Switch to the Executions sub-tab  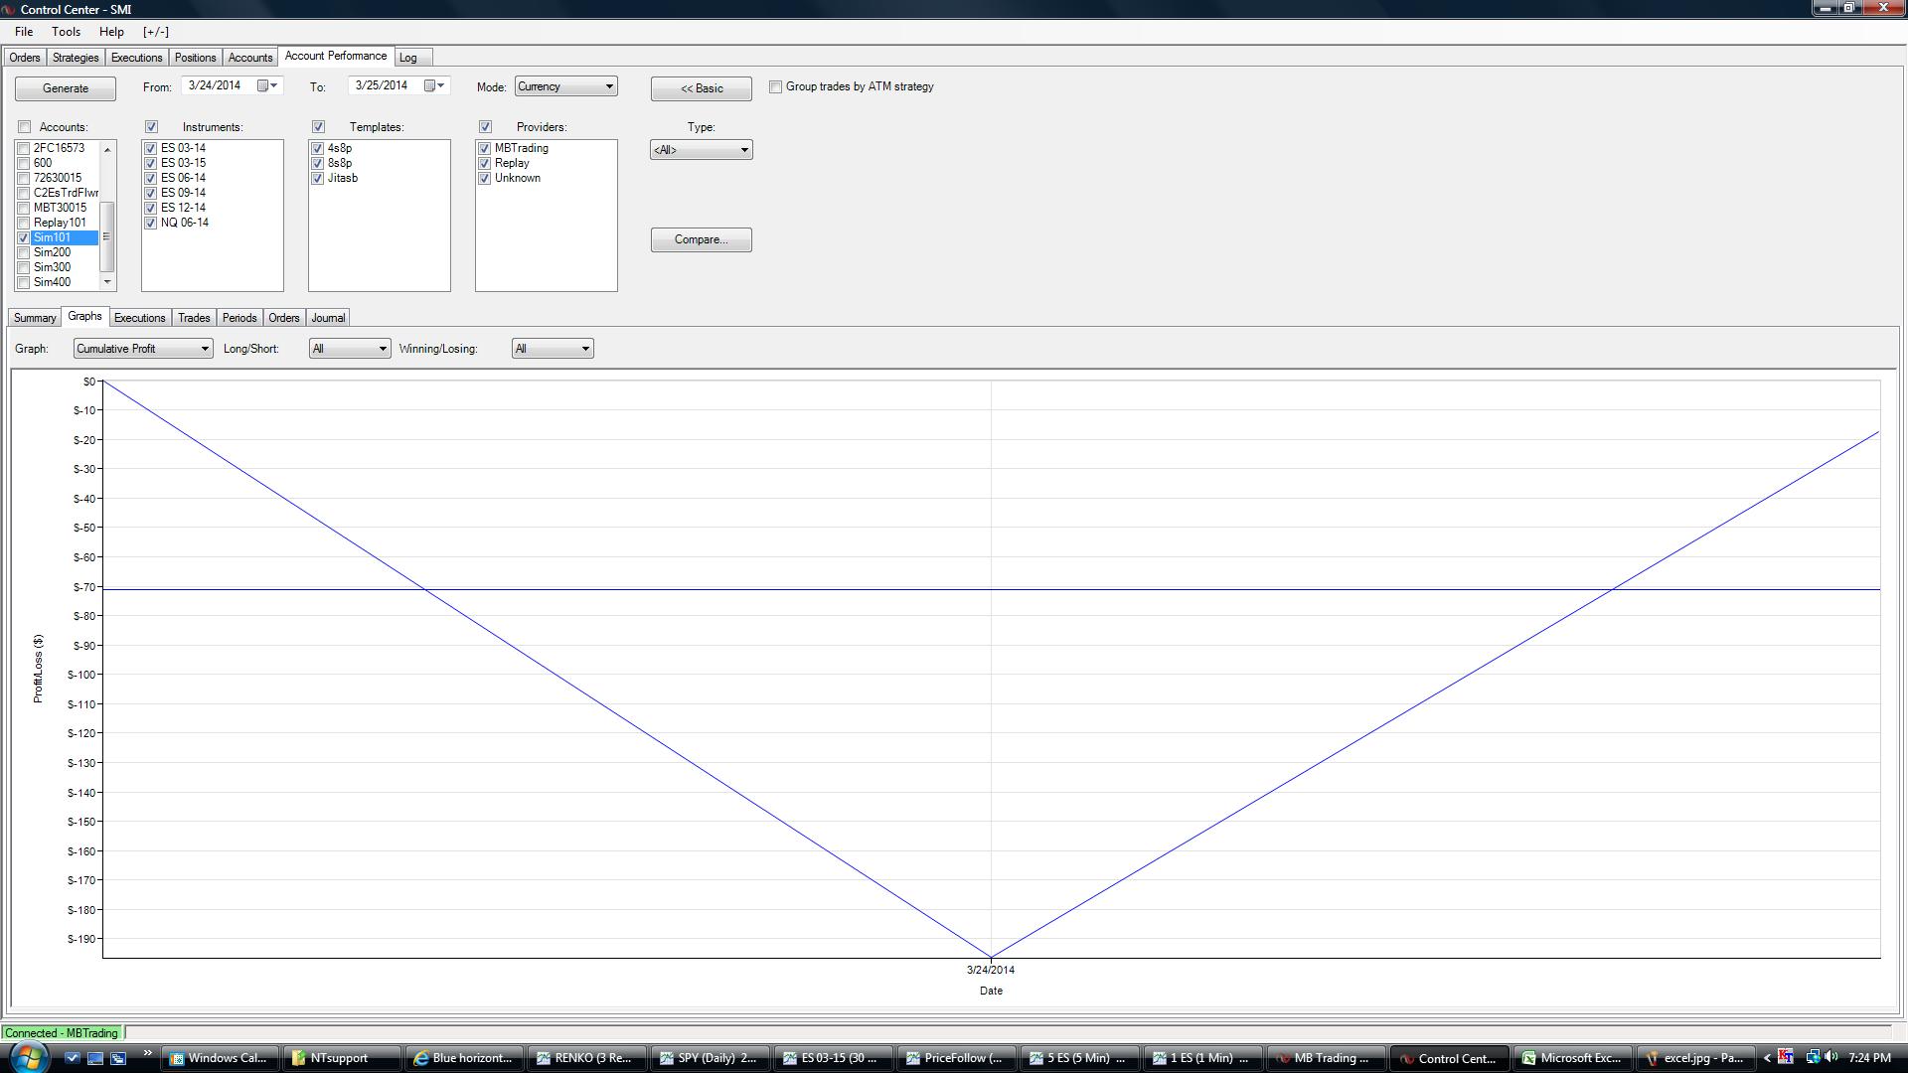point(139,318)
